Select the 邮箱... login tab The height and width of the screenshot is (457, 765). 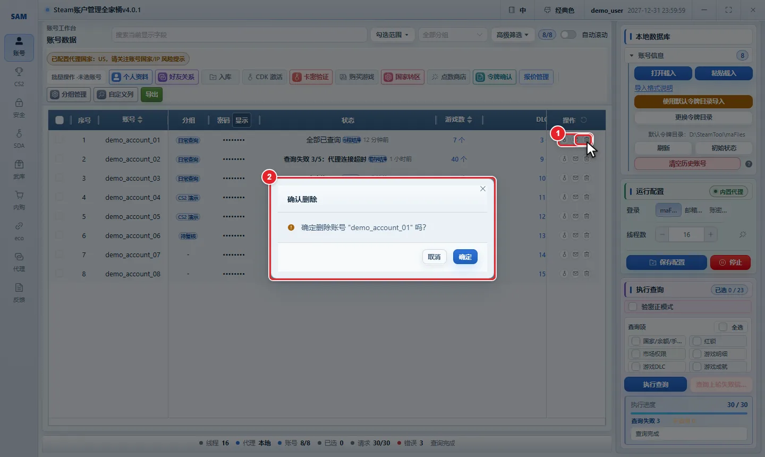(693, 210)
